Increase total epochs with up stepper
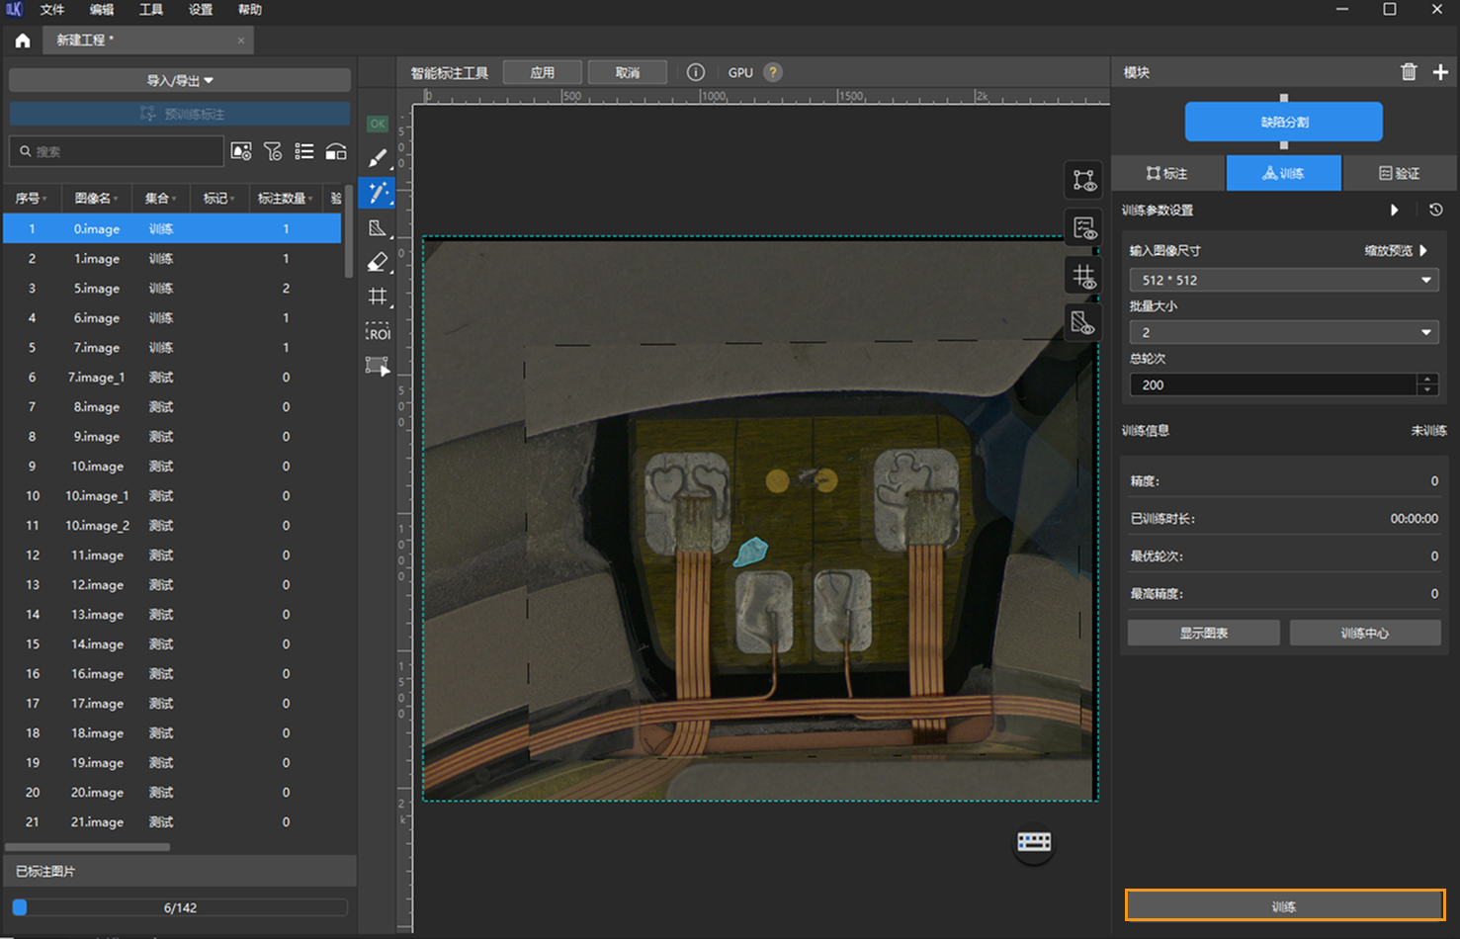The height and width of the screenshot is (939, 1460). [1427, 380]
